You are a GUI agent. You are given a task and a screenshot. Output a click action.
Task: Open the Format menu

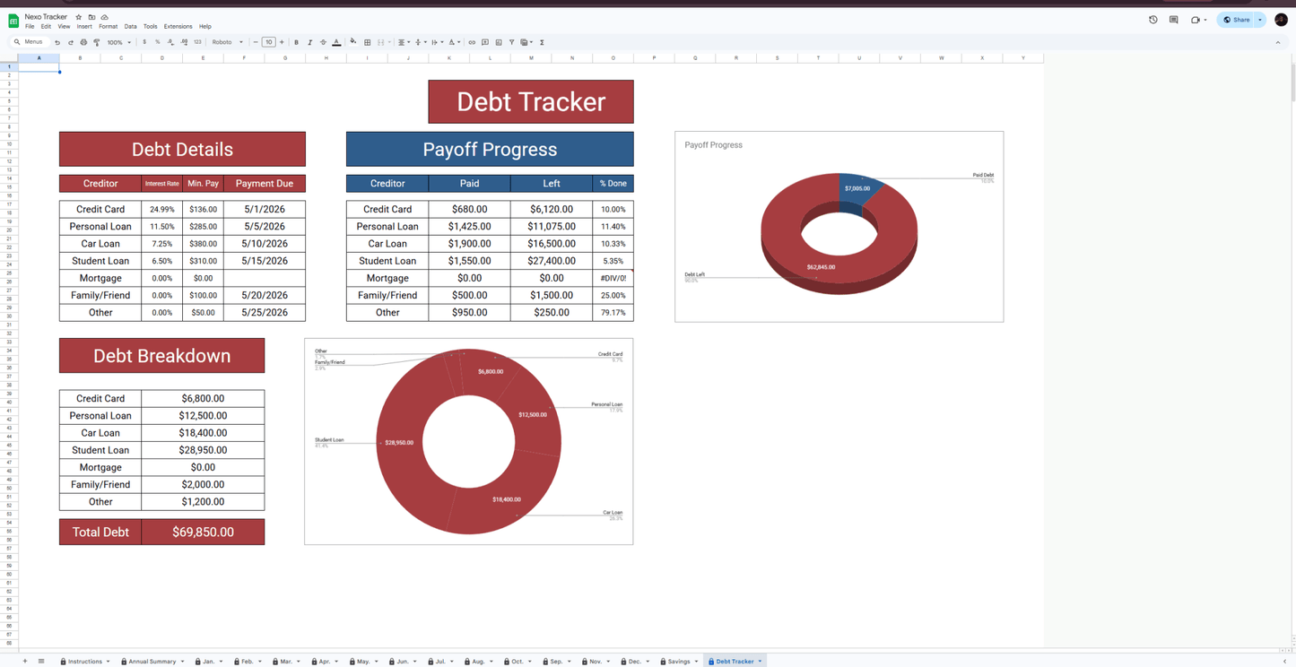pyautogui.click(x=109, y=27)
